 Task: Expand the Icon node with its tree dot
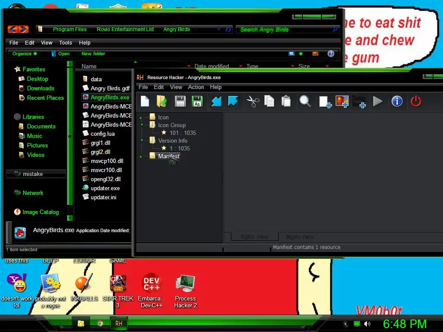[141, 118]
